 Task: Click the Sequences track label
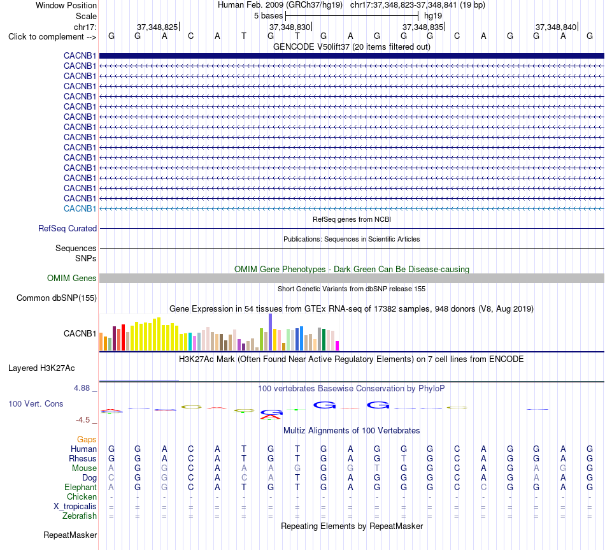pos(76,248)
